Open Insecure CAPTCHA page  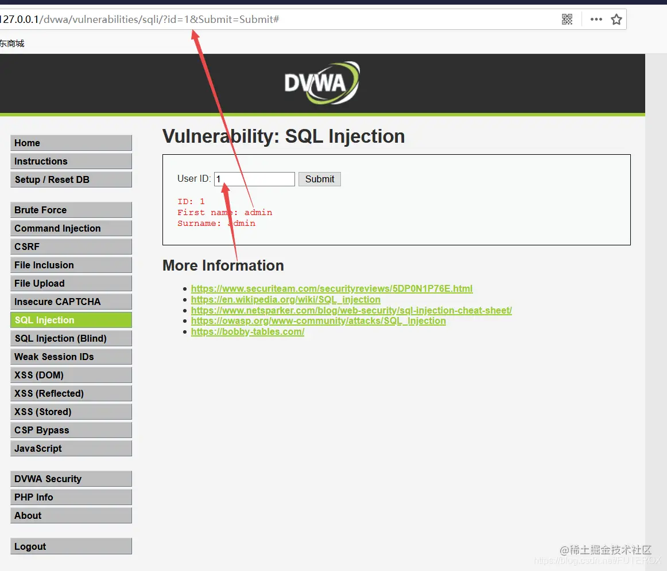coord(71,301)
